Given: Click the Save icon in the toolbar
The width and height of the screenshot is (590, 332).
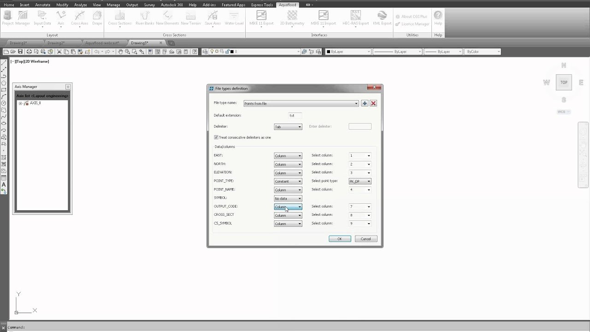Looking at the screenshot, I should (20, 52).
